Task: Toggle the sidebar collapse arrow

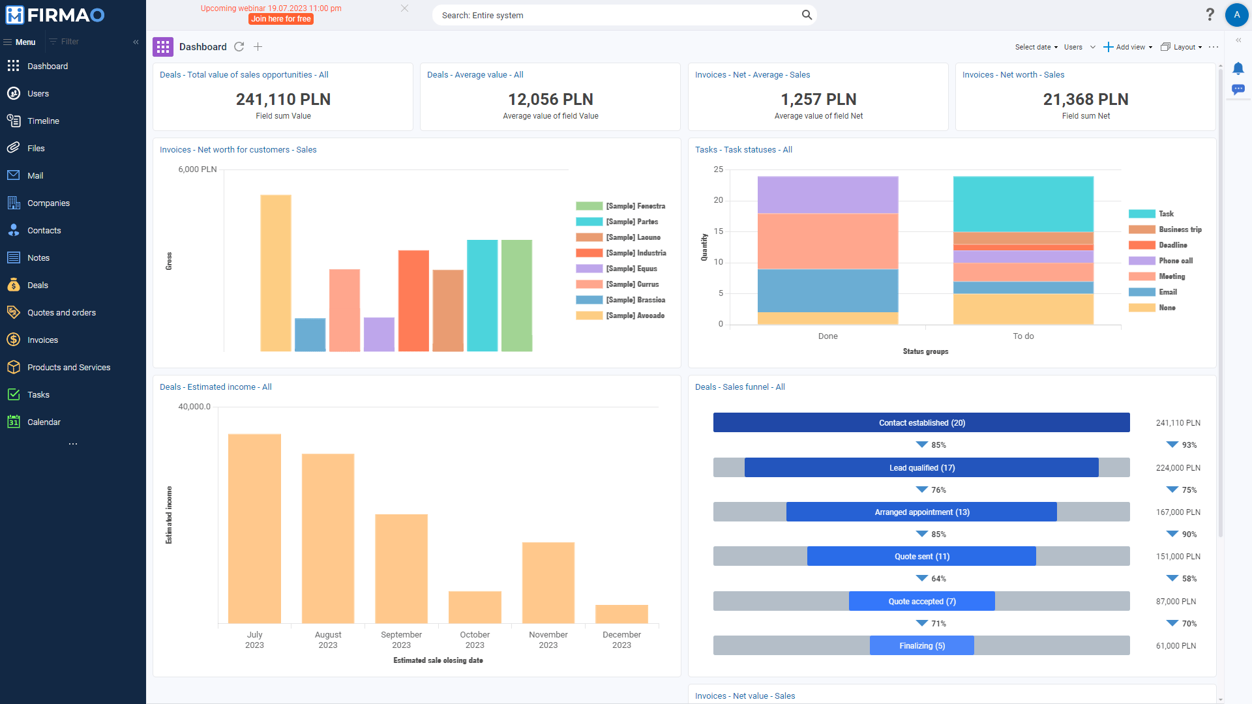Action: [135, 41]
